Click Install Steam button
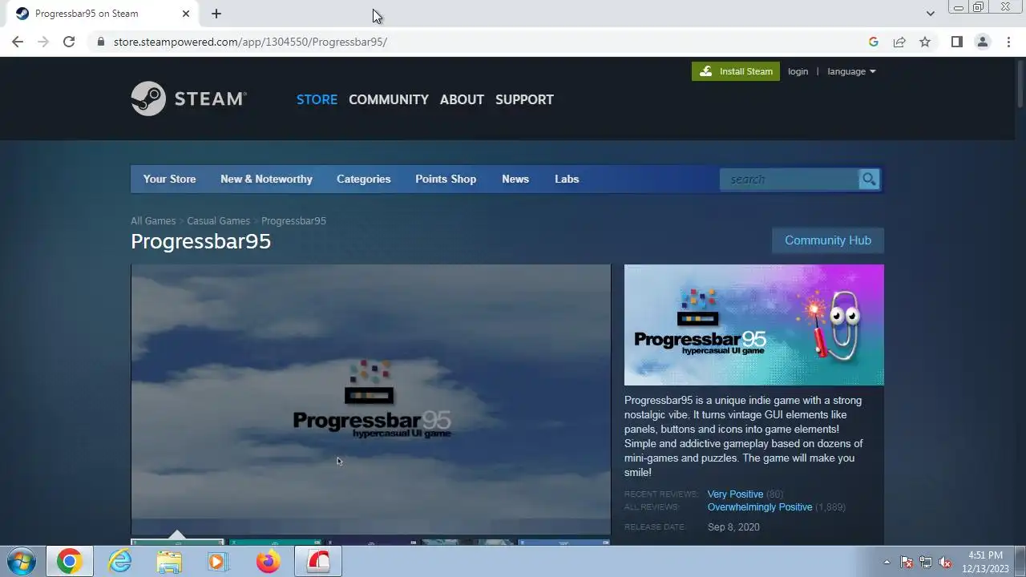 (x=736, y=71)
